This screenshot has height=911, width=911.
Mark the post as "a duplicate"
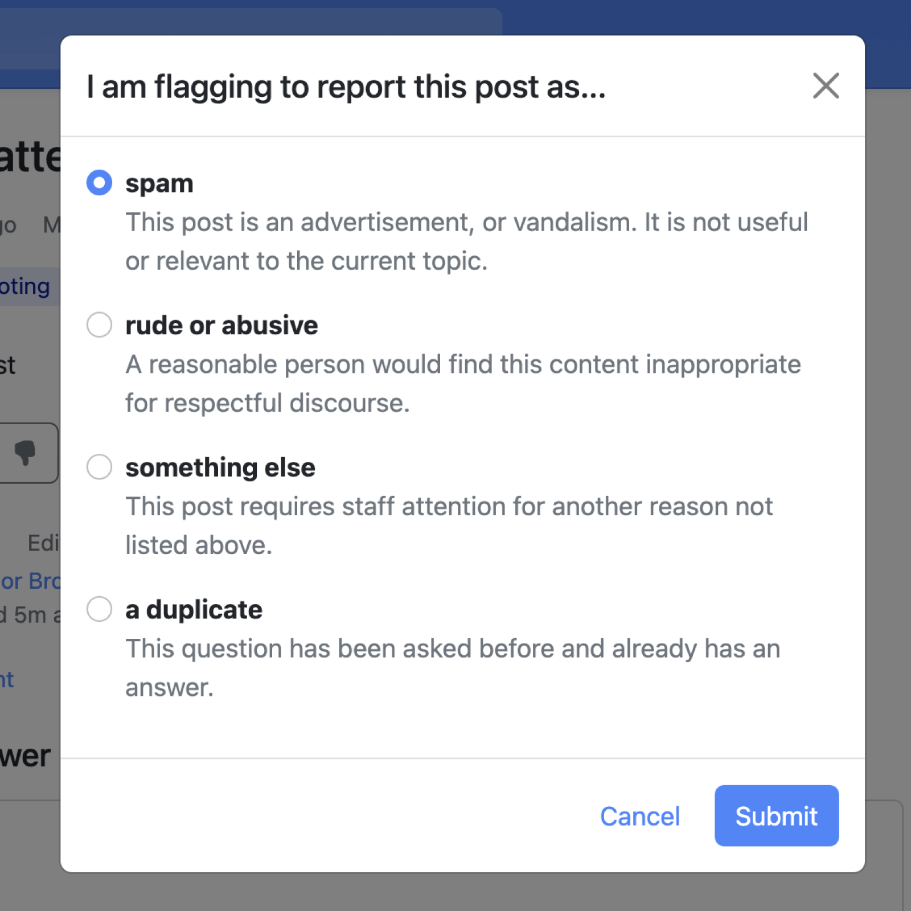click(x=99, y=609)
